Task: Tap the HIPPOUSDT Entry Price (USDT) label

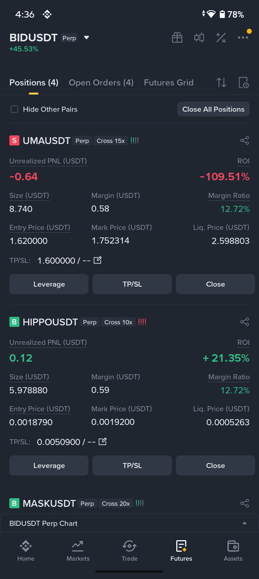Action: click(x=40, y=409)
